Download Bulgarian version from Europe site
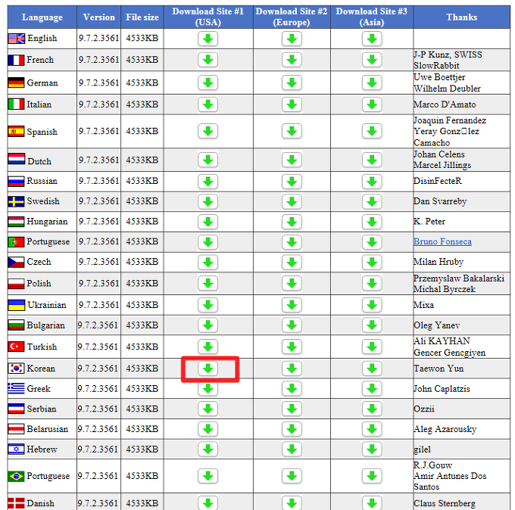 click(x=292, y=325)
